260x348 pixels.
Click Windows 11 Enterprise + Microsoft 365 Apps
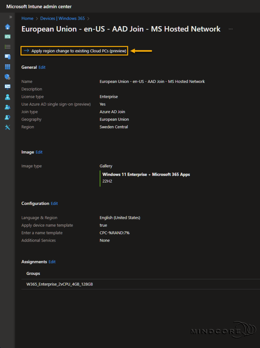click(146, 174)
